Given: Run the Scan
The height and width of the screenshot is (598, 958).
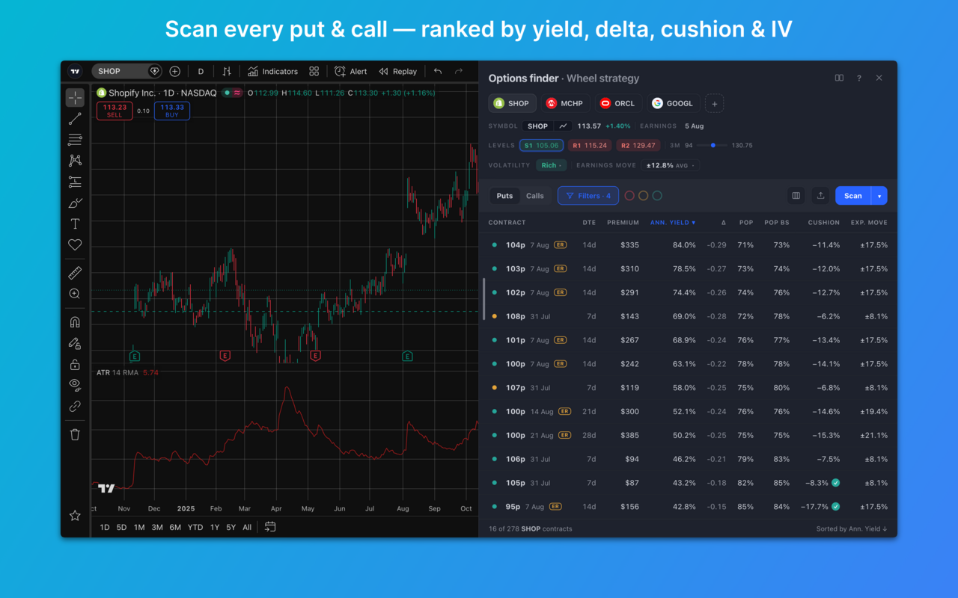Looking at the screenshot, I should pos(853,196).
